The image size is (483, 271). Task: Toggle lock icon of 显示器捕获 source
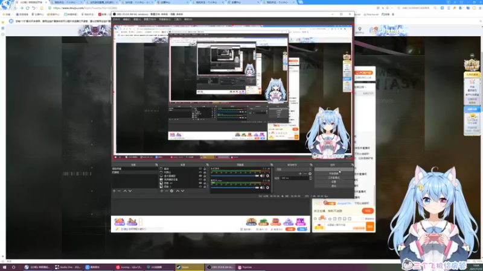(x=205, y=176)
